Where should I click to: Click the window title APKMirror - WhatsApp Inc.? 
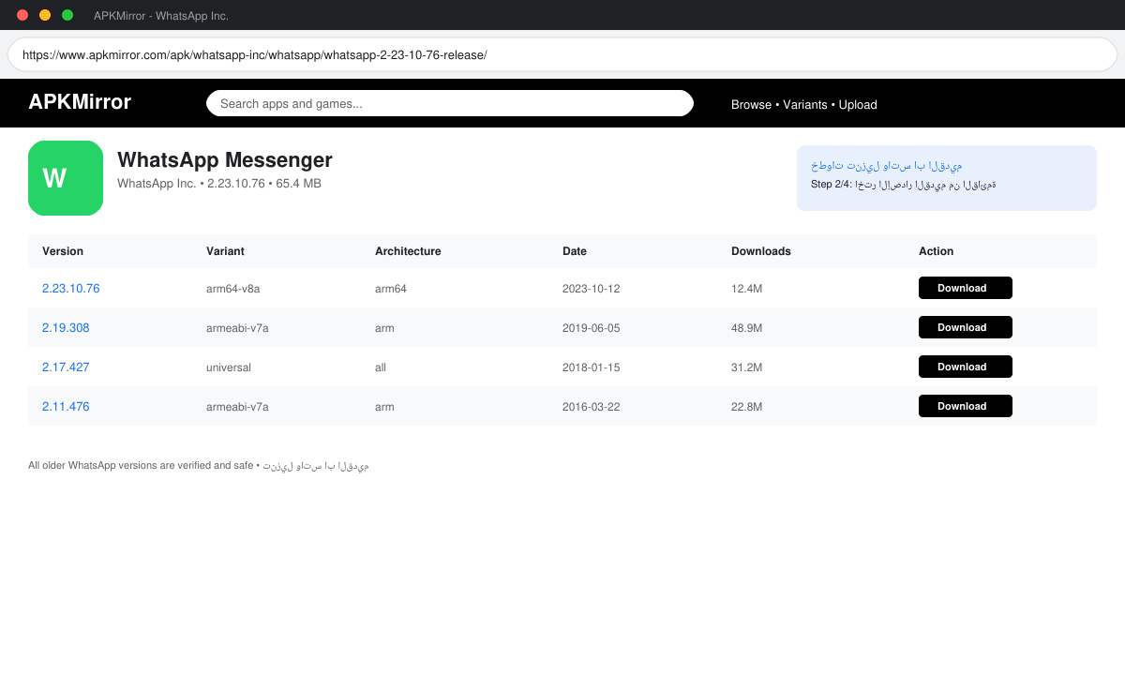(161, 16)
